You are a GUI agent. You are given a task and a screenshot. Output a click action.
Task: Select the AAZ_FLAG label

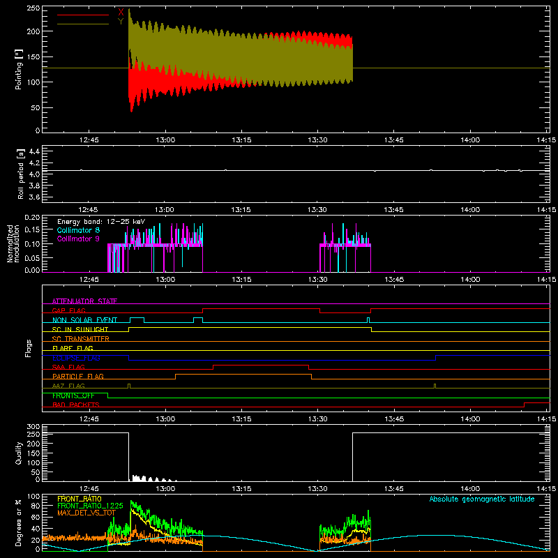tap(68, 386)
